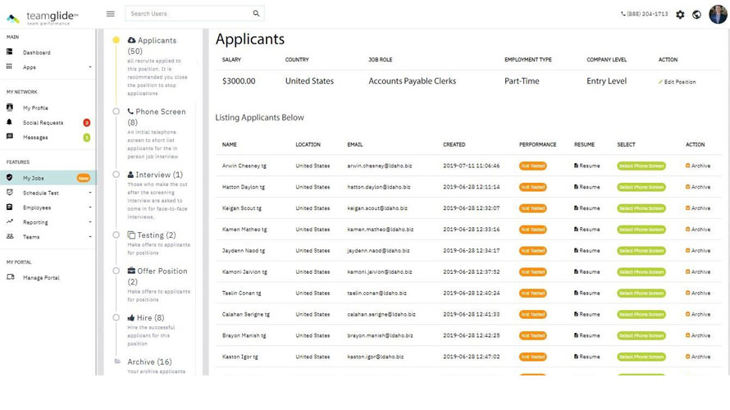
Task: Expand the Teams submenu arrow
Action: click(x=90, y=237)
